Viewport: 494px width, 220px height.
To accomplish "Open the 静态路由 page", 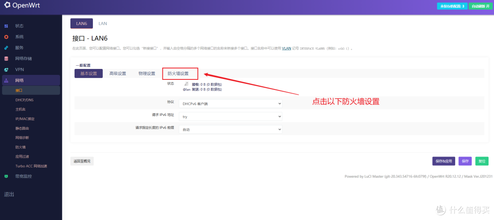I will [22, 128].
